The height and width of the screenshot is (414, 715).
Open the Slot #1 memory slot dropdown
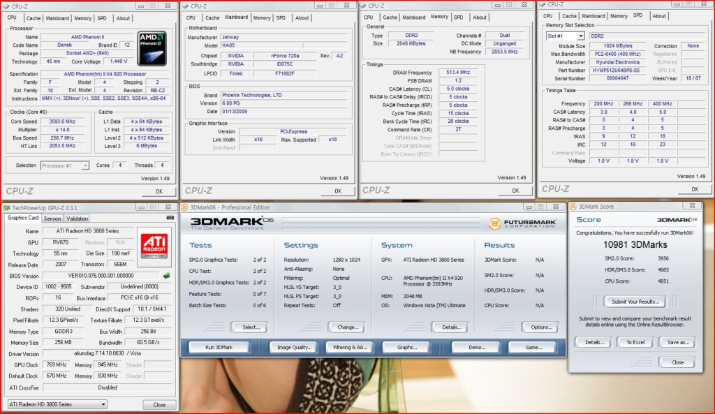coord(566,36)
